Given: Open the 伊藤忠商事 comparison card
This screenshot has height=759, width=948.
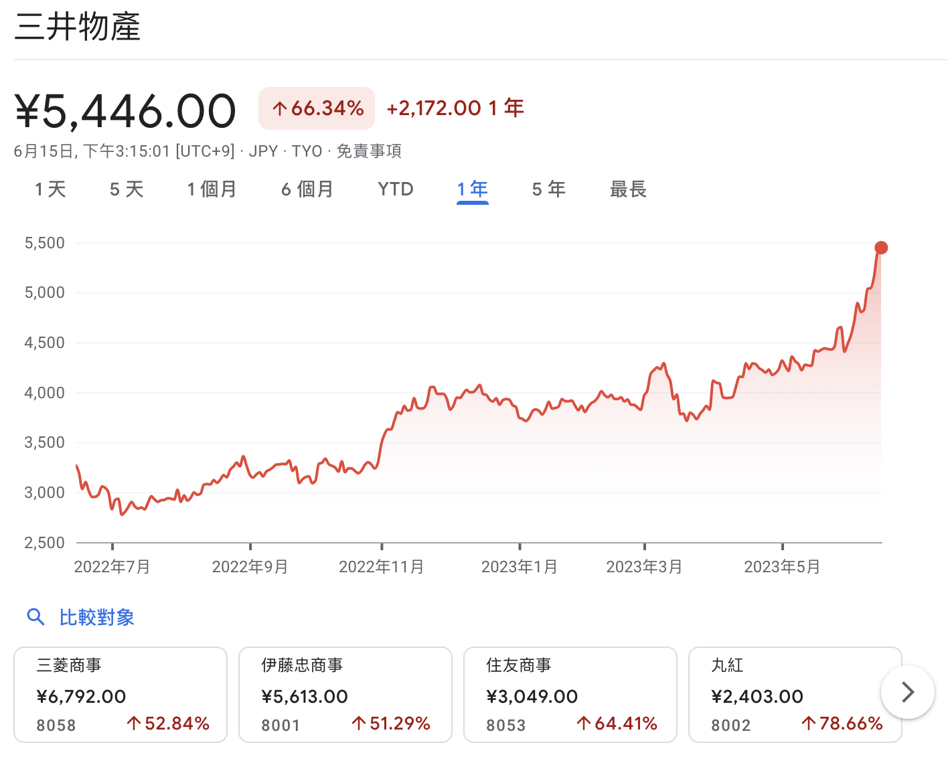Looking at the screenshot, I should [345, 695].
